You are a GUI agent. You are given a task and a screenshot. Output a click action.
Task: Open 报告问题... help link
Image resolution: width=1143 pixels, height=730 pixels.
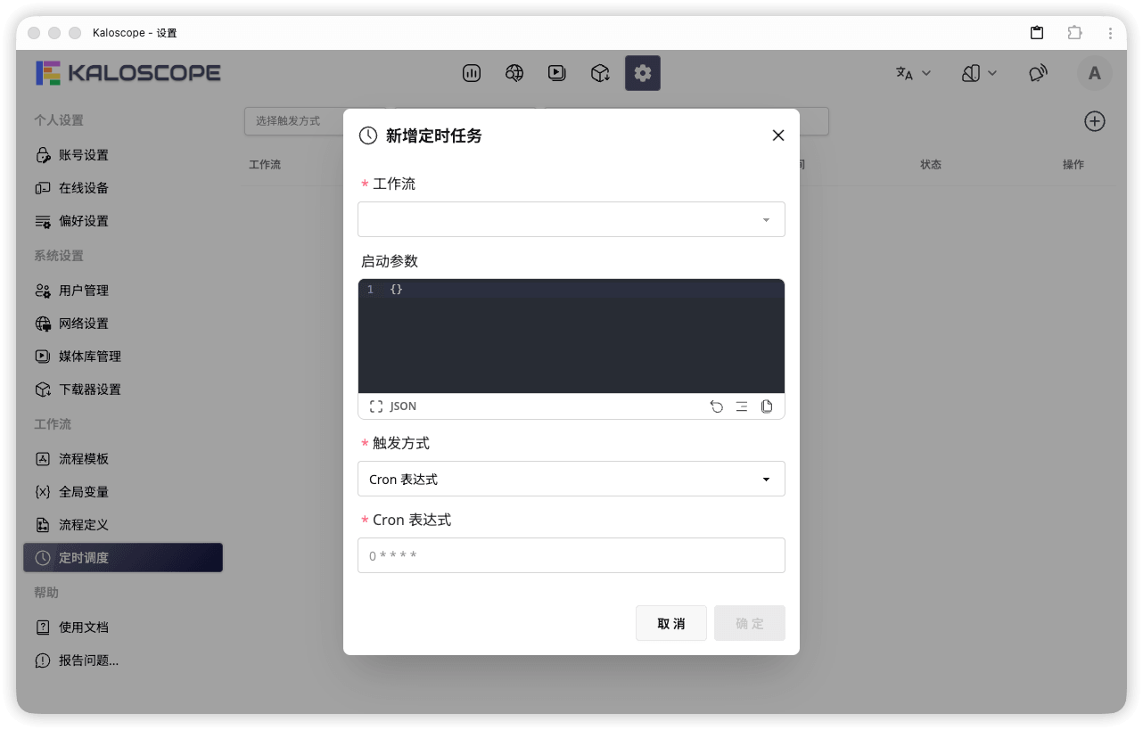point(123,660)
